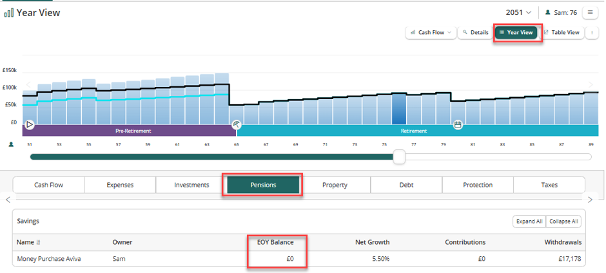Screen dimensions: 606x273
Task: Click the Collapse All button
Action: coord(563,221)
